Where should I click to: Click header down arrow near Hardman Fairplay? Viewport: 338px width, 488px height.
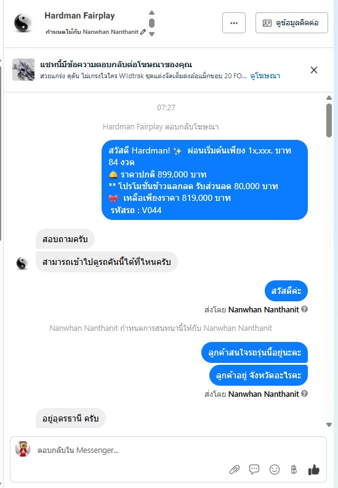pyautogui.click(x=151, y=34)
